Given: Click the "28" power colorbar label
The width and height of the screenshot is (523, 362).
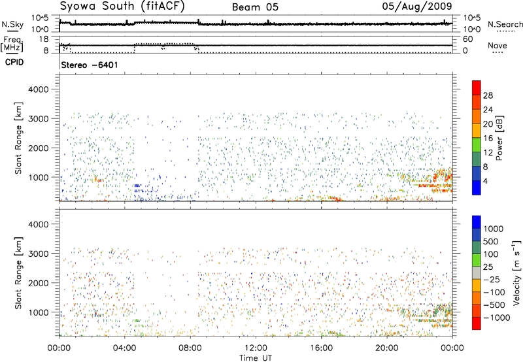Looking at the screenshot, I should (488, 95).
